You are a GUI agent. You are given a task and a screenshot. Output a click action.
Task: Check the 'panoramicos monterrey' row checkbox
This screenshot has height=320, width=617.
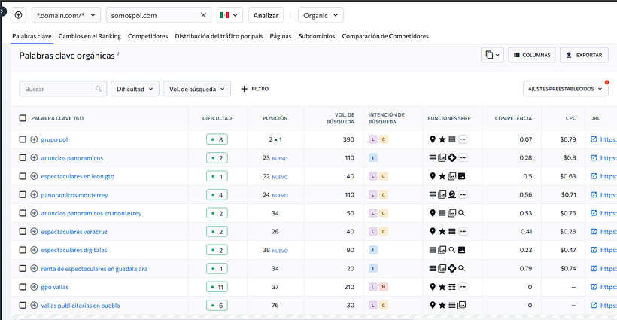pos(23,195)
